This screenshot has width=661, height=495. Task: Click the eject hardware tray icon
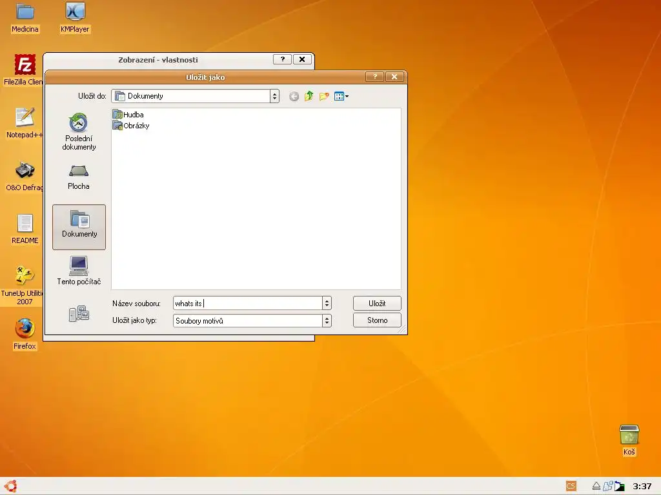(596, 486)
